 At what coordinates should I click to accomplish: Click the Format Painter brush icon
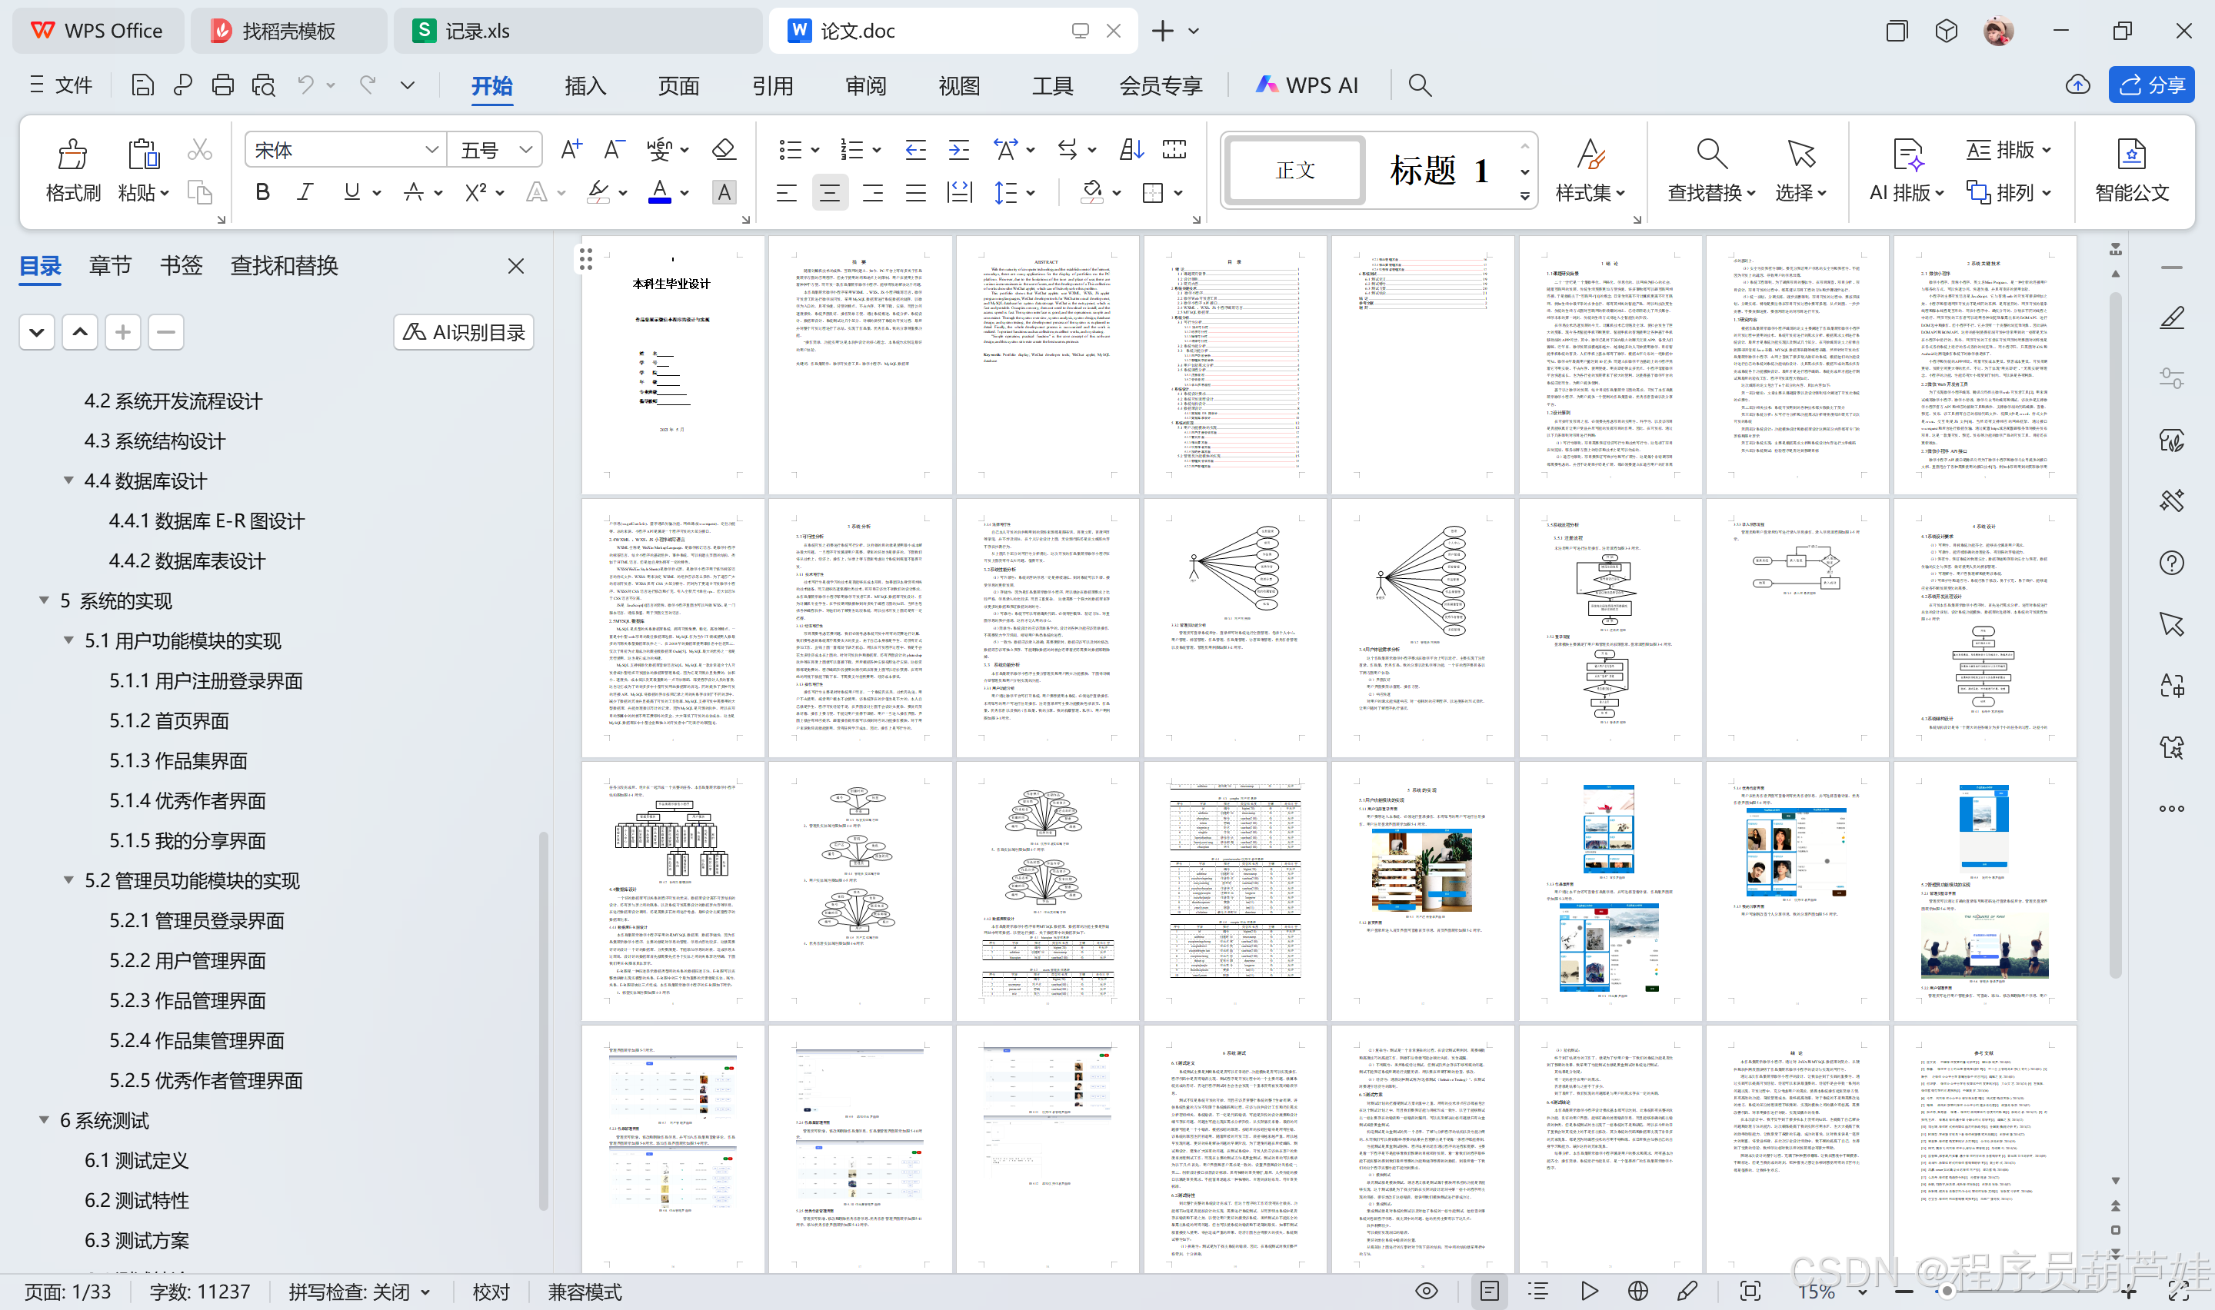pos(72,155)
